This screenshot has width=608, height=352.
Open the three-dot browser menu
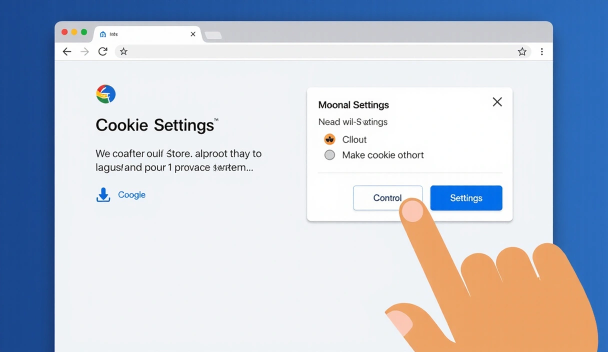coord(541,51)
